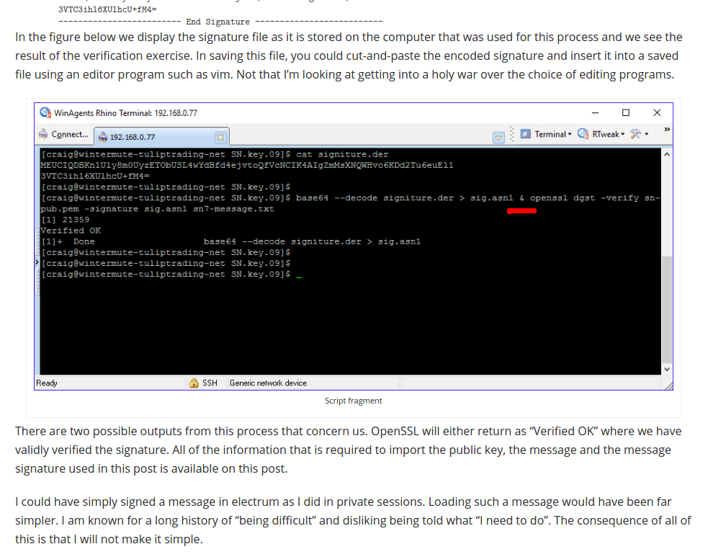This screenshot has width=708, height=557.
Task: Close the 192.168.0.77 tab
Action: pyautogui.click(x=220, y=137)
